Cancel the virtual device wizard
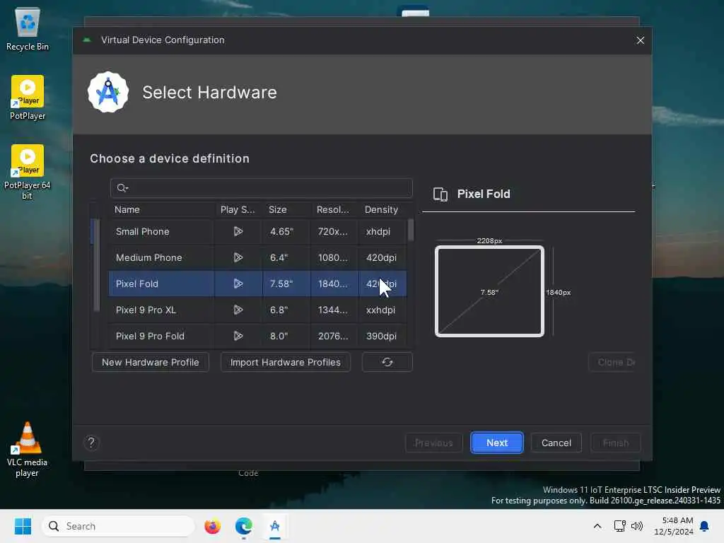724x543 pixels. [556, 443]
